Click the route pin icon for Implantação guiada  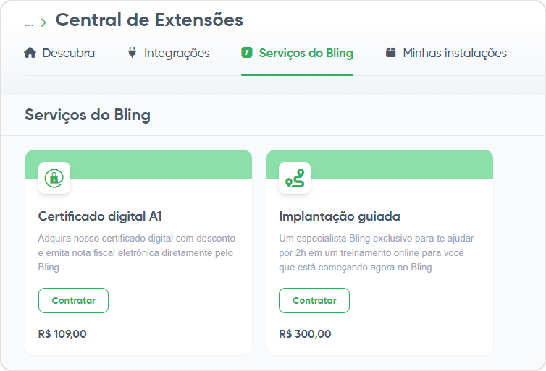tap(295, 178)
